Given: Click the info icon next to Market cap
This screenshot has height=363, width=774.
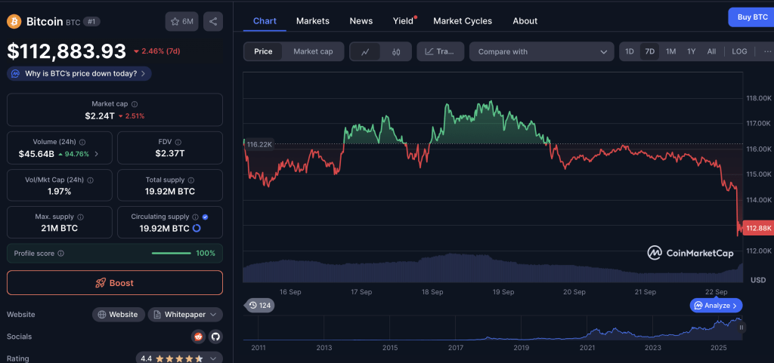Looking at the screenshot, I should pyautogui.click(x=135, y=104).
